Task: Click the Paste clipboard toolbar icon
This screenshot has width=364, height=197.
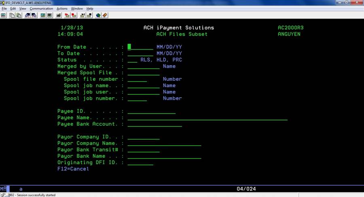Action: click(18, 15)
